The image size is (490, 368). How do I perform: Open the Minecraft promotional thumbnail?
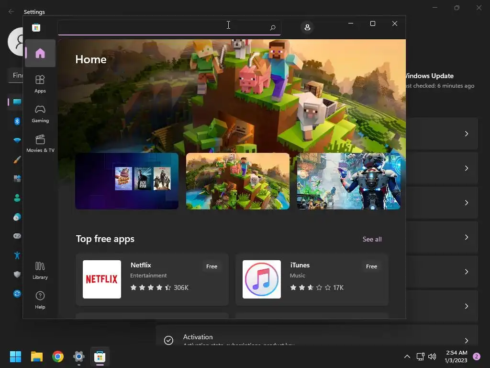tap(237, 181)
